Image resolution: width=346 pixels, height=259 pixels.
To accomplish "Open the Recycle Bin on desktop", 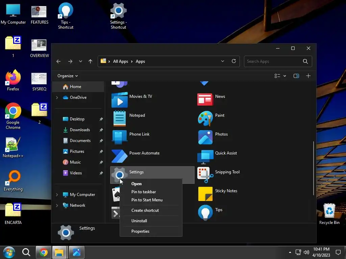I will 329,214.
